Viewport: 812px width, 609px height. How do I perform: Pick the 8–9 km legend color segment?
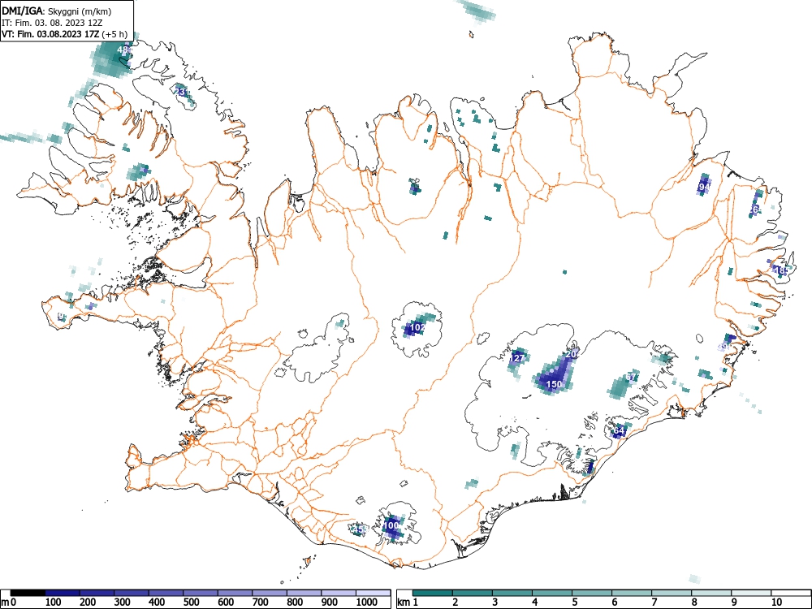click(x=711, y=593)
